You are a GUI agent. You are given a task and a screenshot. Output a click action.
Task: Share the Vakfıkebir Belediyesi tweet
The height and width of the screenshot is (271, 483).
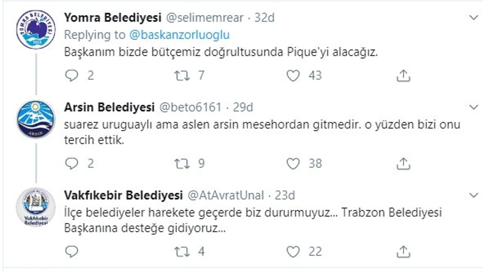(x=403, y=251)
